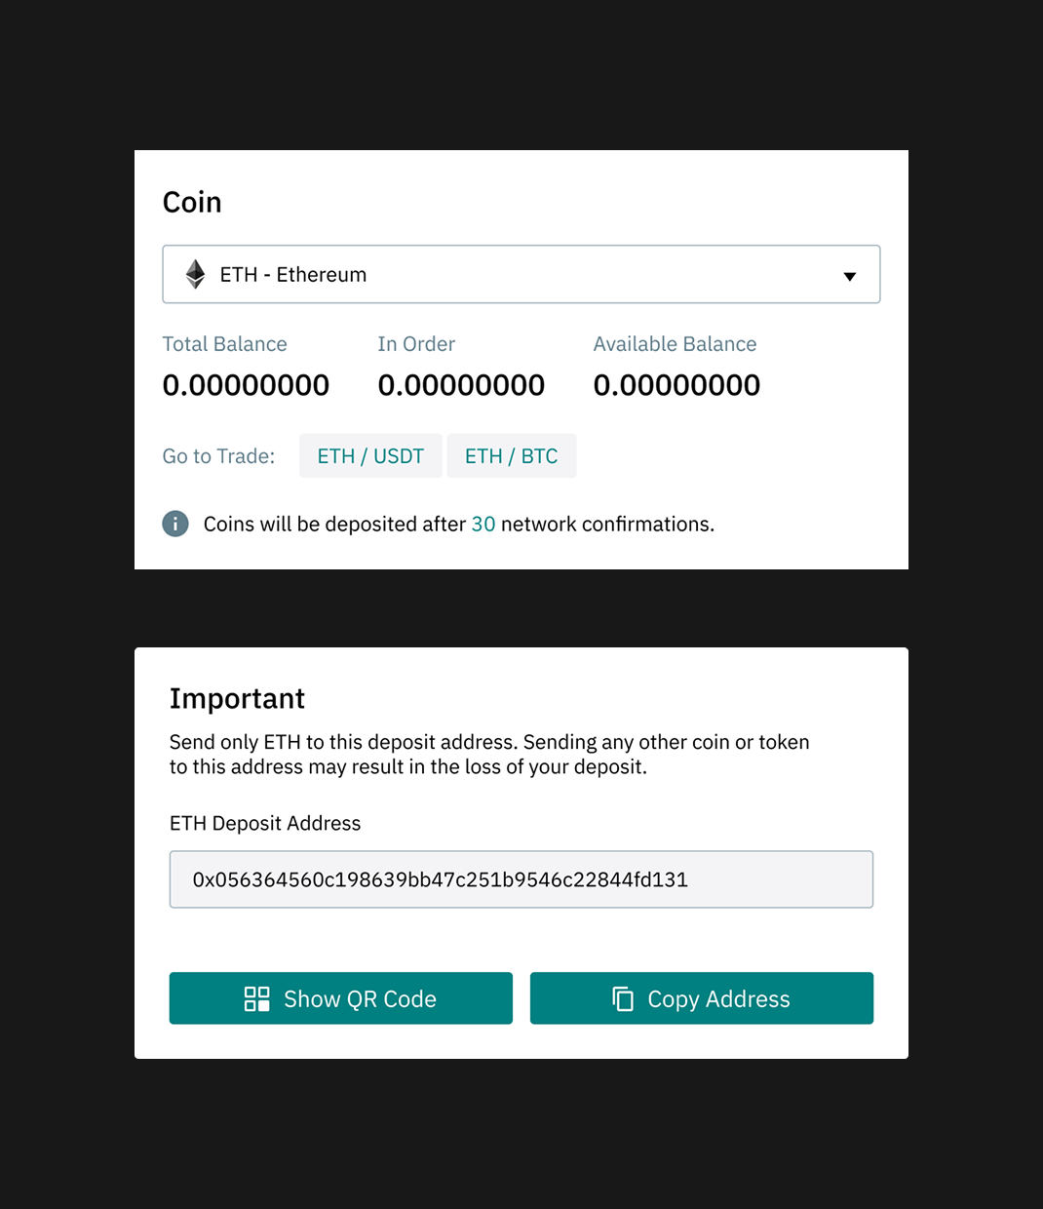Click the Available Balance amount
1043x1209 pixels.
676,385
